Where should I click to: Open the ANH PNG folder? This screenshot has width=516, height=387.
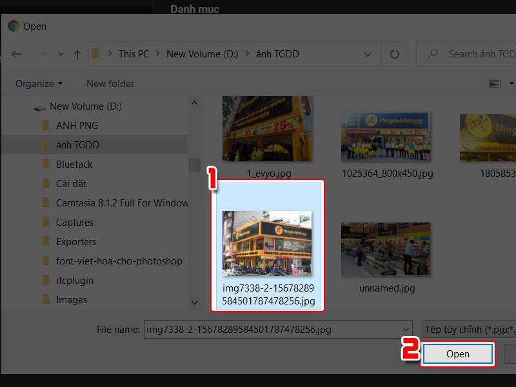tap(77, 126)
